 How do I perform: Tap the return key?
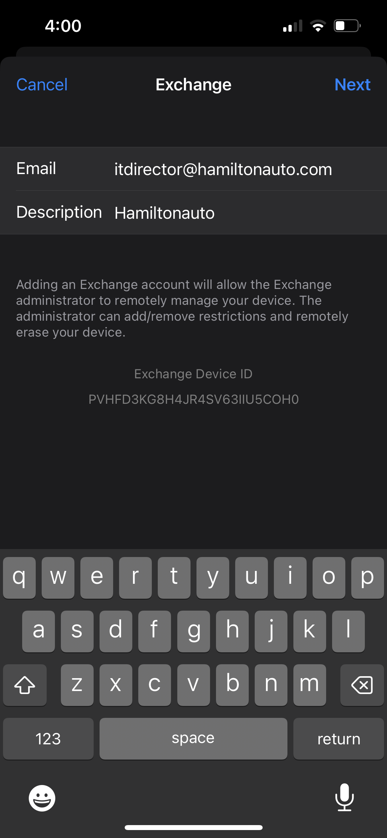[x=338, y=739]
